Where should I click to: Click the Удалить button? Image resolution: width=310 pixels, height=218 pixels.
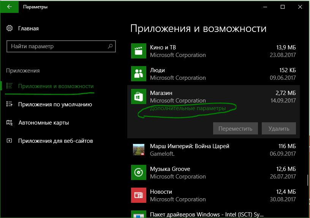279,128
